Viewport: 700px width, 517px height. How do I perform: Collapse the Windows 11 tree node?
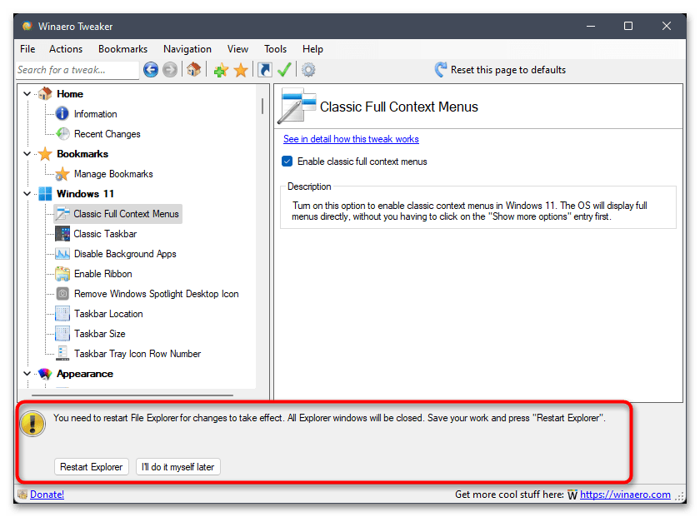(x=27, y=194)
